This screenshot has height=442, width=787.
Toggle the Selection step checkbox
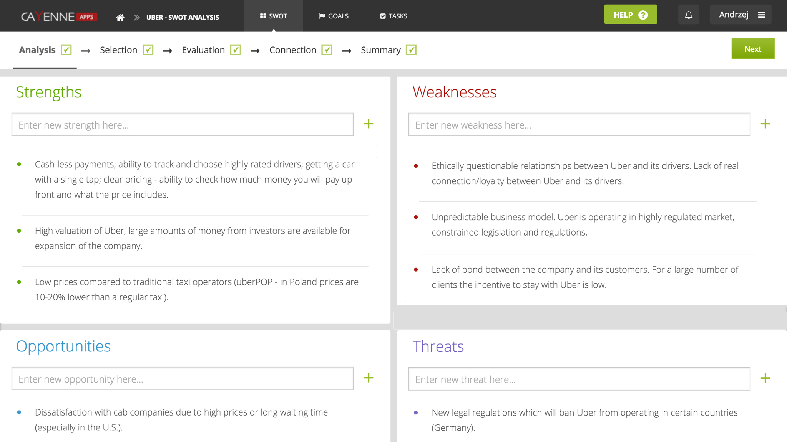(x=148, y=50)
